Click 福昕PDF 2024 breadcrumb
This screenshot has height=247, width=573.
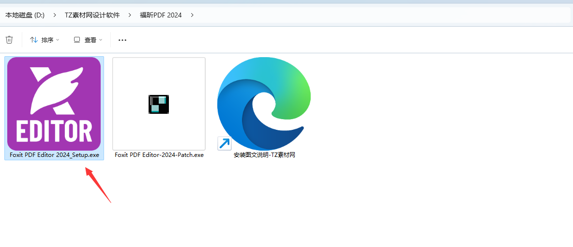pyautogui.click(x=161, y=15)
